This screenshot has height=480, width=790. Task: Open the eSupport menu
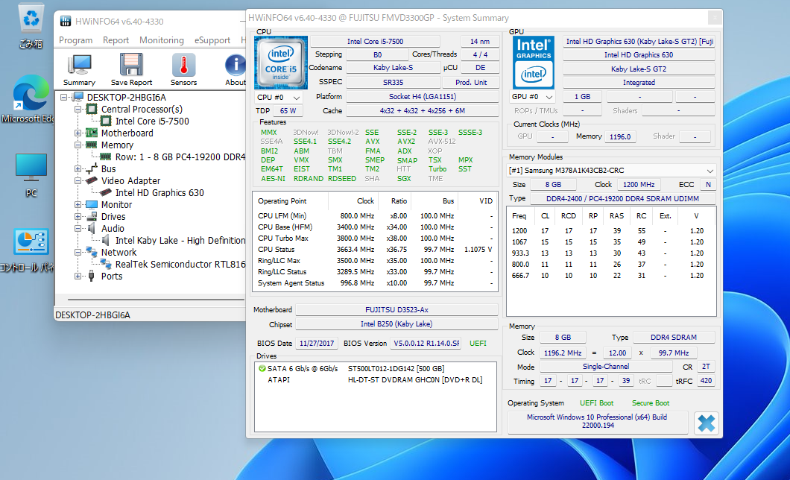(x=212, y=40)
